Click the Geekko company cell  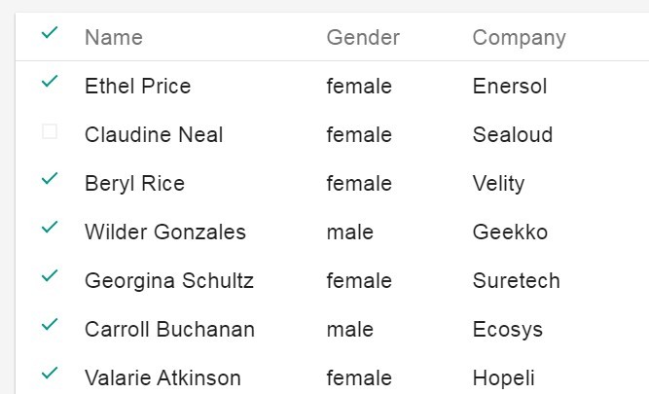tap(510, 233)
